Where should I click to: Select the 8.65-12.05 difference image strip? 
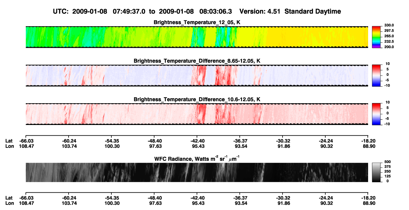tap(197, 76)
